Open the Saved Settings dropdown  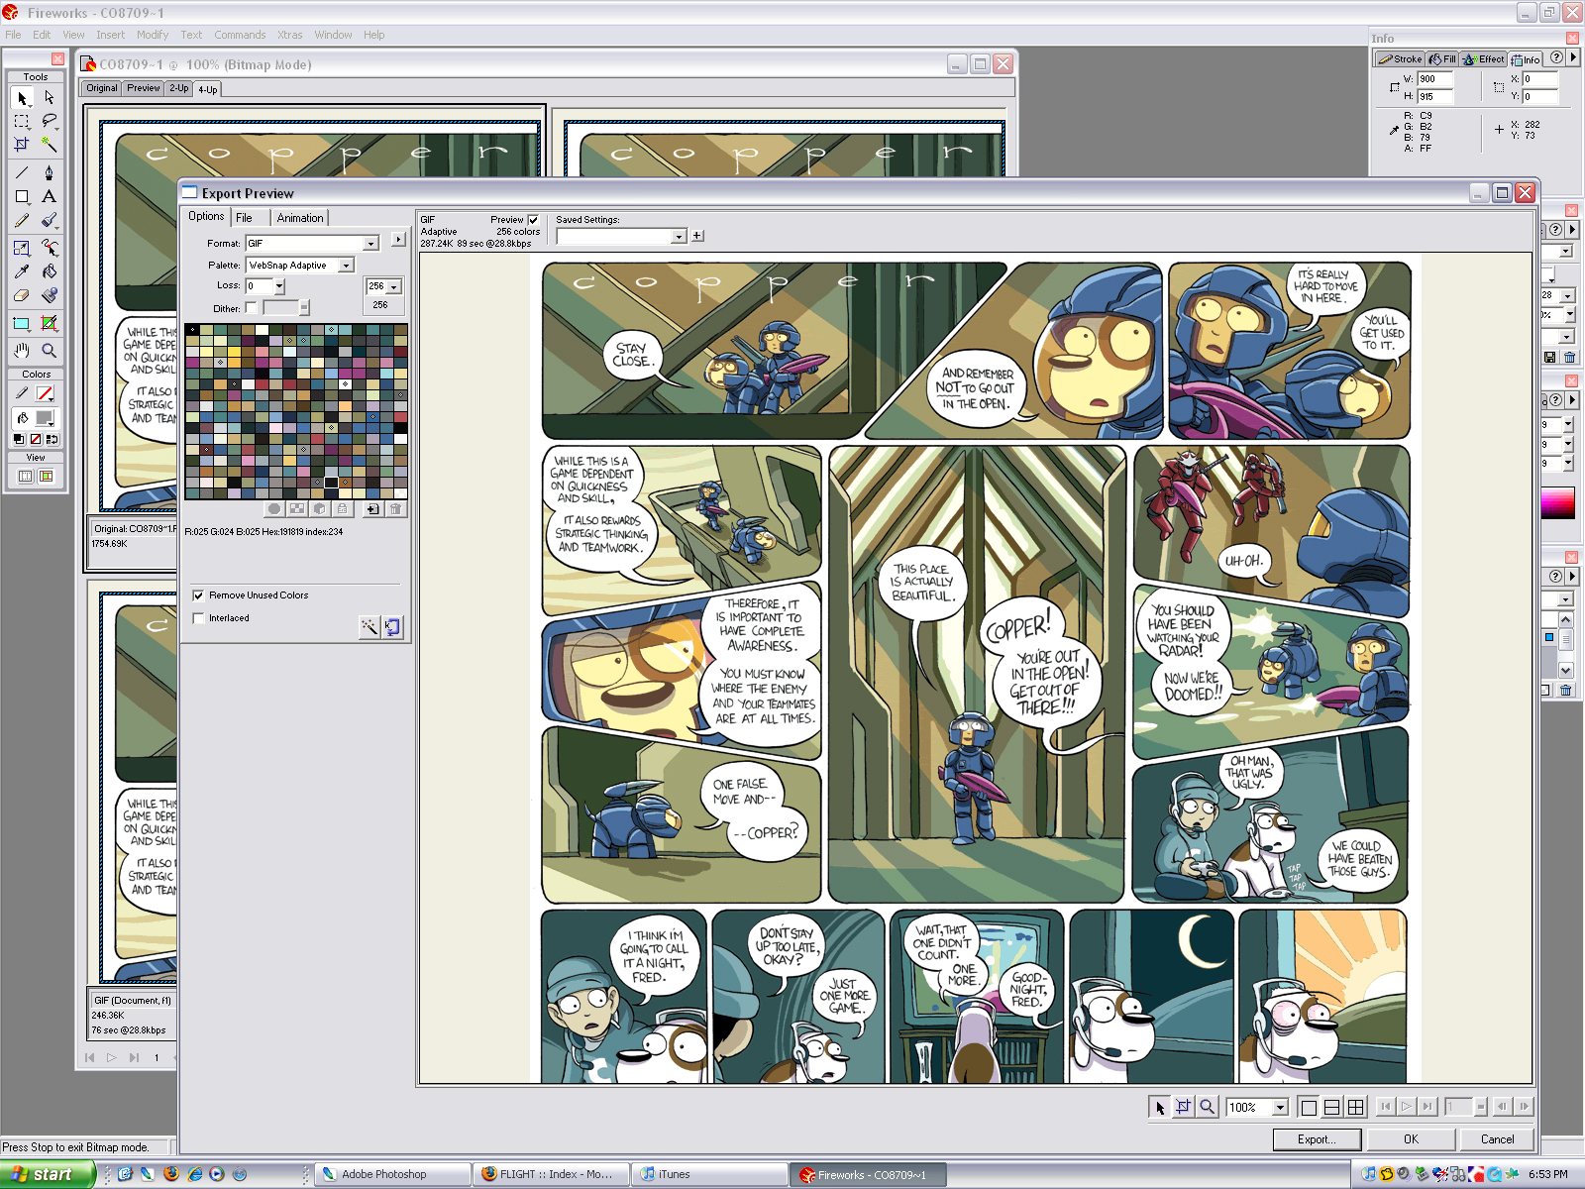point(679,237)
